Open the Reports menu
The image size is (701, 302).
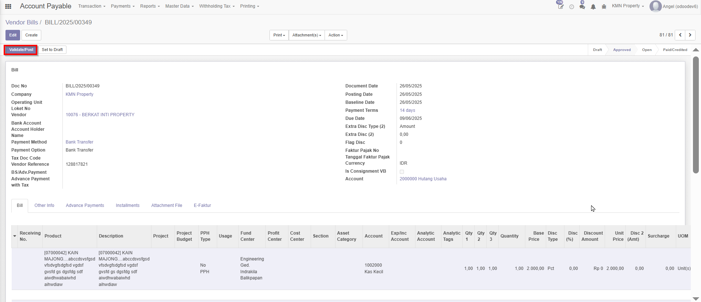[150, 6]
